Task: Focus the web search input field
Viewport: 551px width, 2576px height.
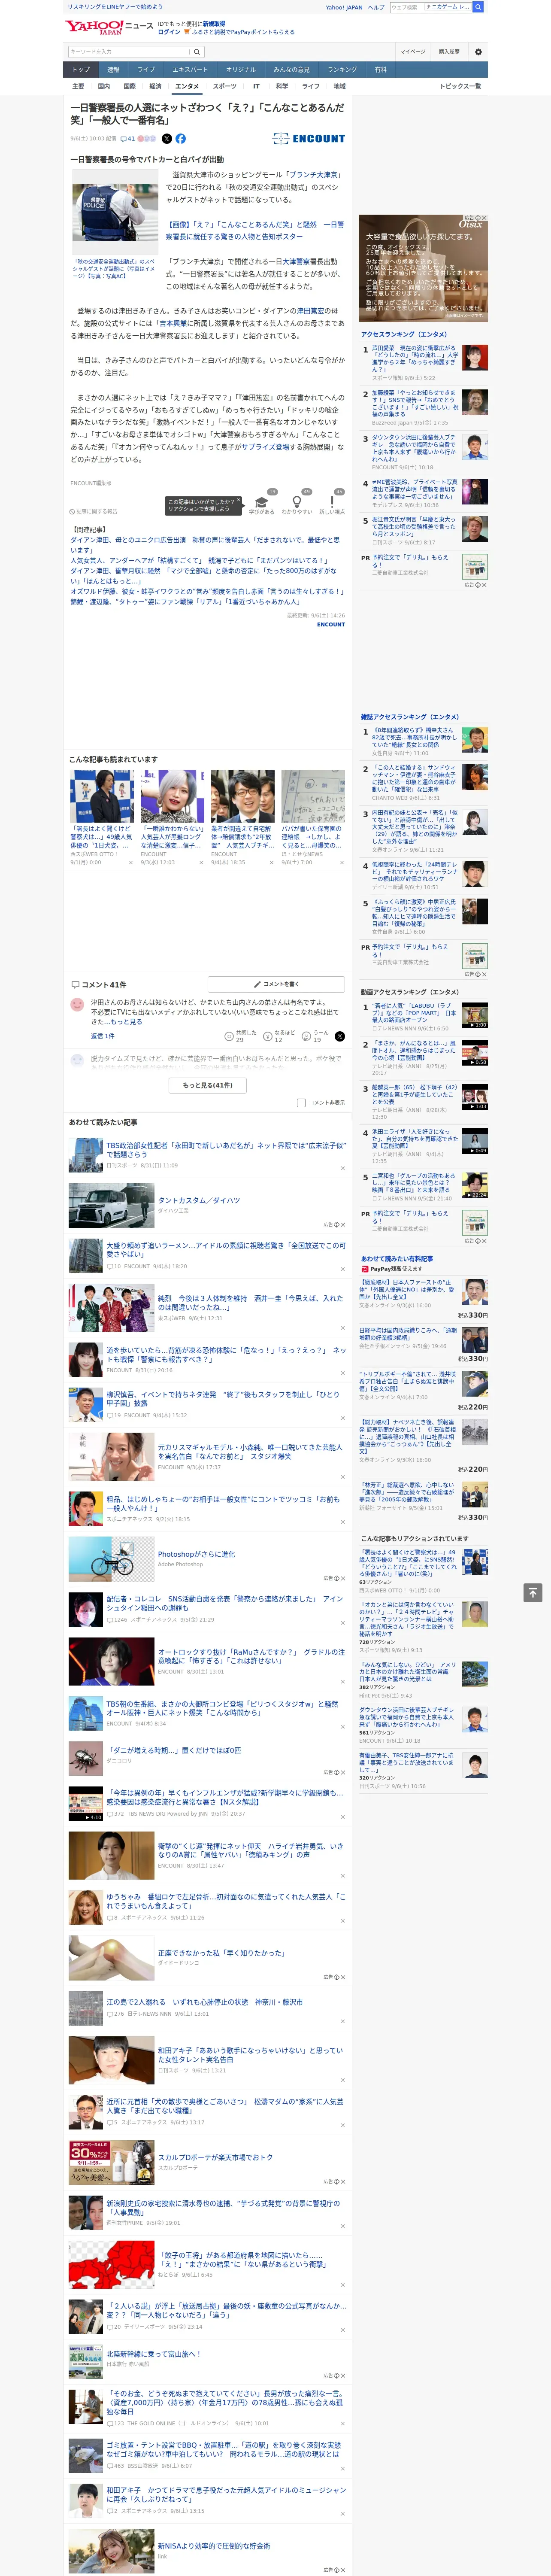Action: [x=407, y=7]
